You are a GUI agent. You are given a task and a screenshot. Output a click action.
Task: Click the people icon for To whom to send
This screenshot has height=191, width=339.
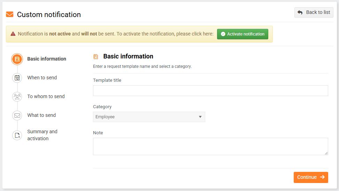(x=17, y=97)
